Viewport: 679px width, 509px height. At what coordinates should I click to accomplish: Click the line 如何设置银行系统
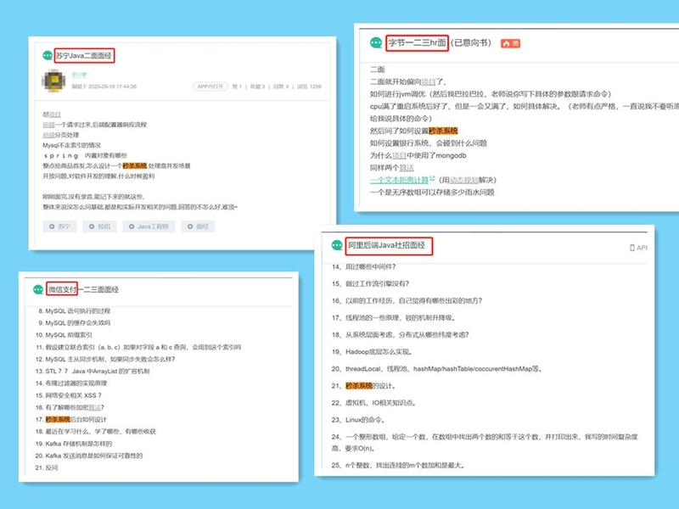point(429,143)
